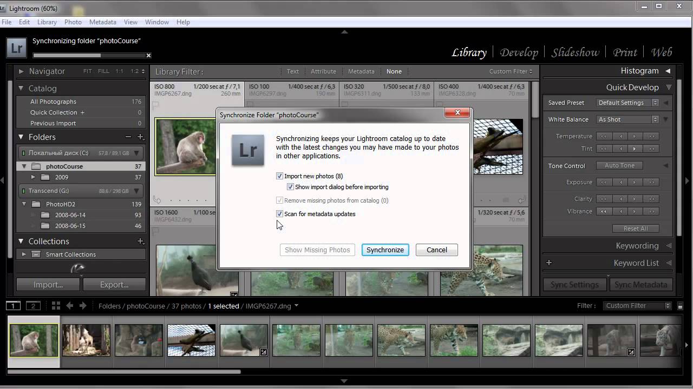
Task: Click the Import... button
Action: coord(48,285)
